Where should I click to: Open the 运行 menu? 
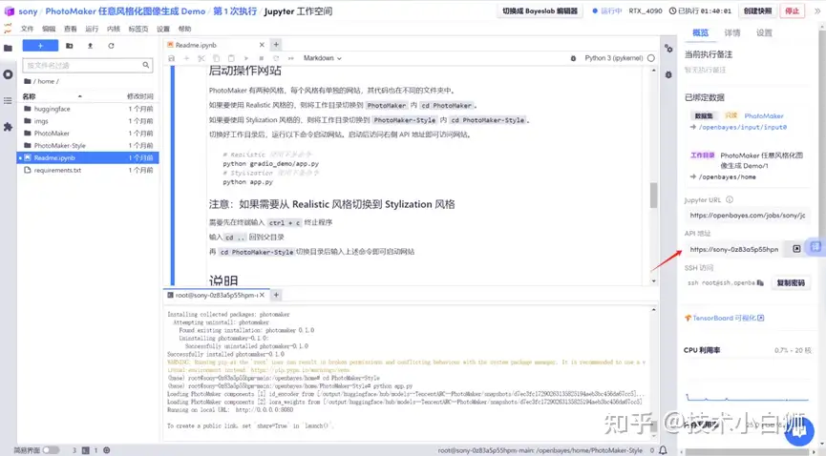92,29
